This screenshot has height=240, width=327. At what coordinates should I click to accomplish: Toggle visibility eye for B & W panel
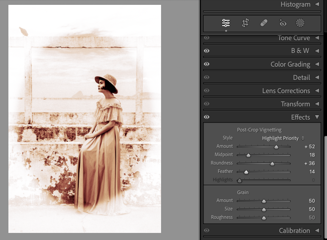(207, 51)
